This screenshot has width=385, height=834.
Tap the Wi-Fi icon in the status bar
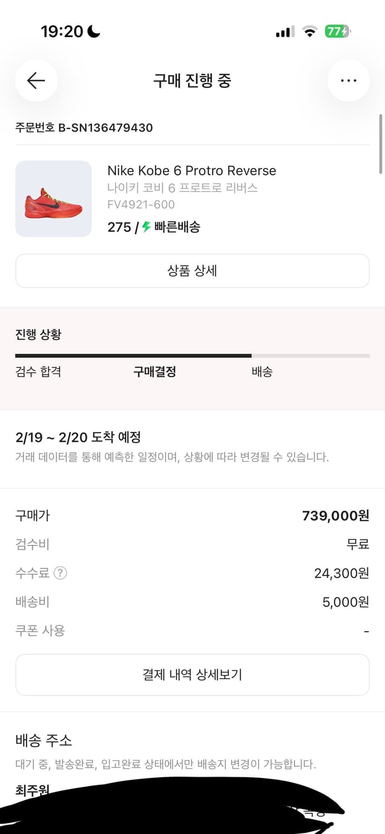tap(310, 32)
